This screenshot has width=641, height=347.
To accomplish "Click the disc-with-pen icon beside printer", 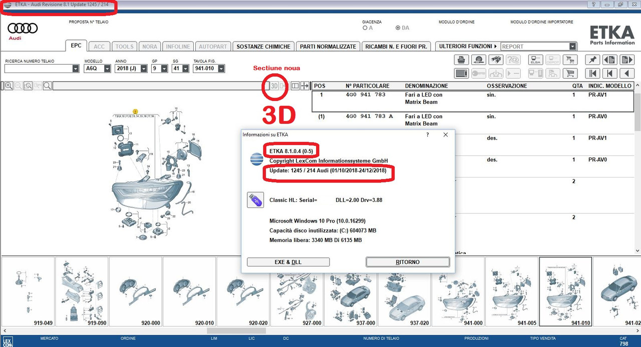I will pos(479,60).
